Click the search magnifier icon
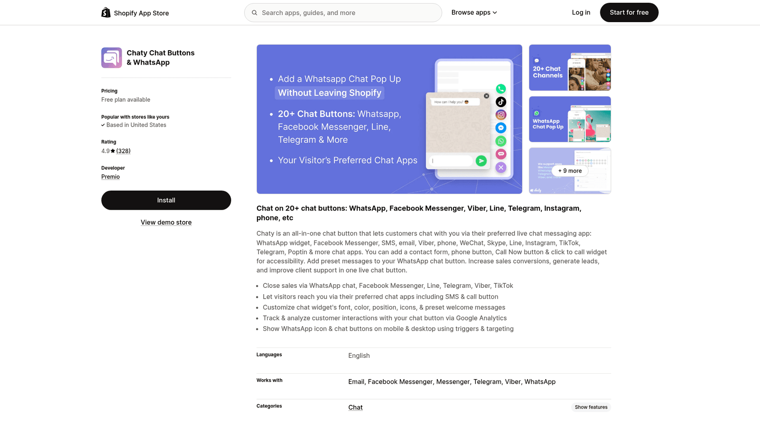This screenshot has height=427, width=760. 255,13
